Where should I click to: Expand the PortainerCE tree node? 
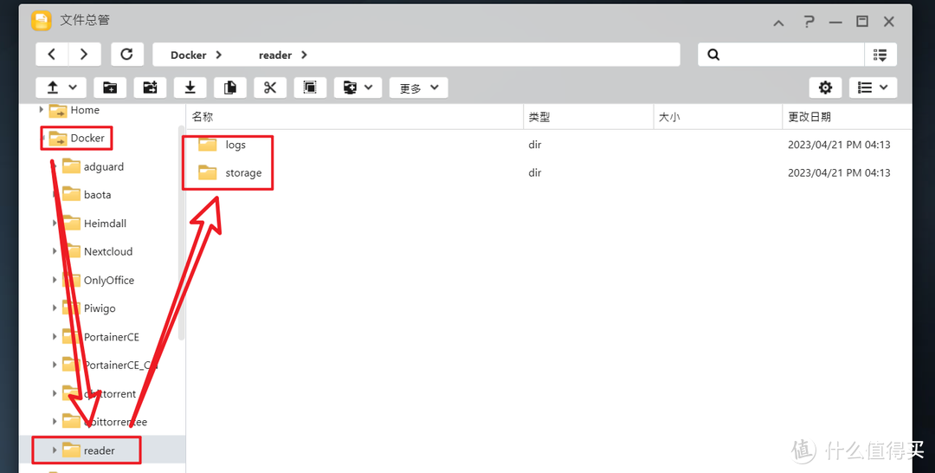(55, 337)
